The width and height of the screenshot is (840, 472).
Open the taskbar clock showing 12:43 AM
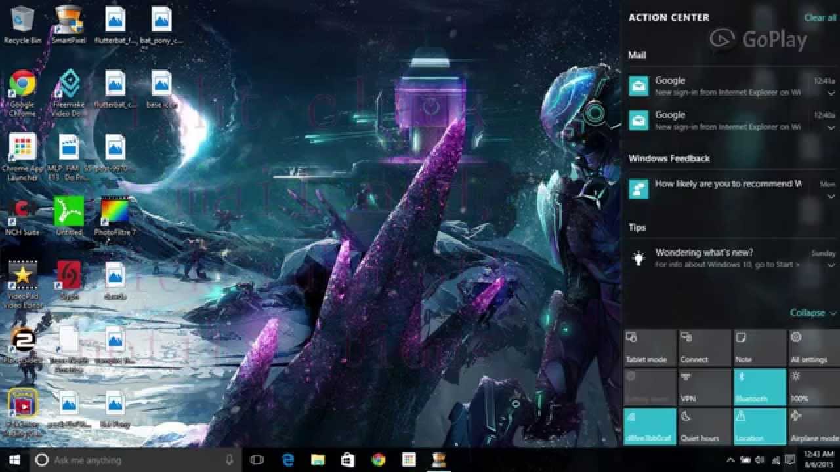pyautogui.click(x=818, y=460)
